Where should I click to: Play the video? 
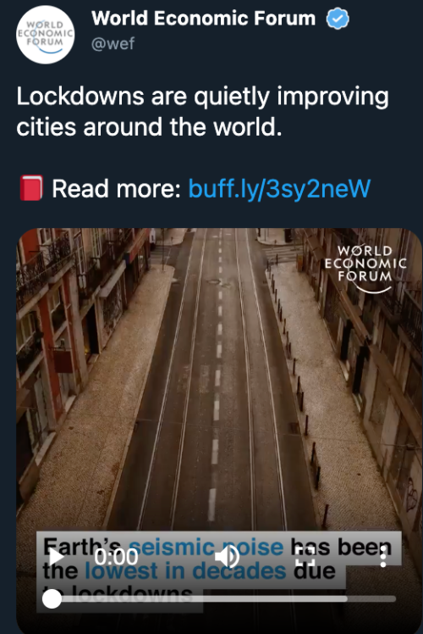(57, 557)
